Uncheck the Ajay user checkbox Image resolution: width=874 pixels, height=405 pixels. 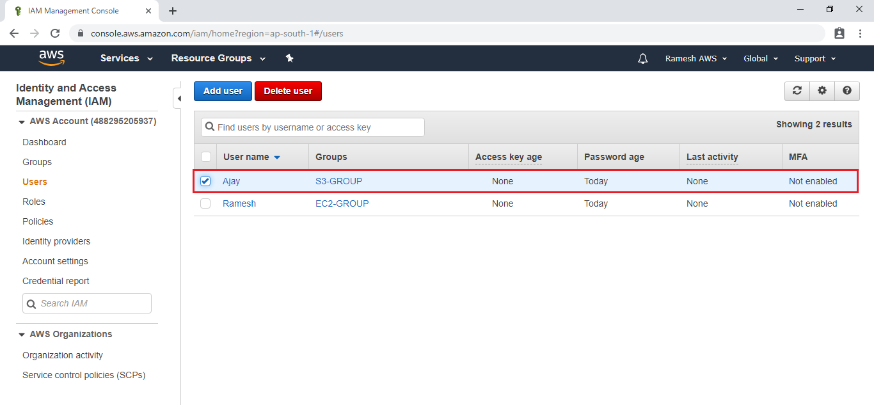point(205,181)
